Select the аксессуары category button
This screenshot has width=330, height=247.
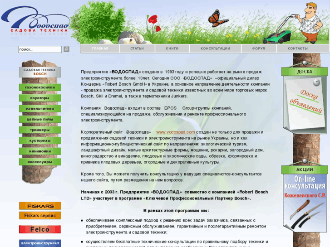pos(40,162)
